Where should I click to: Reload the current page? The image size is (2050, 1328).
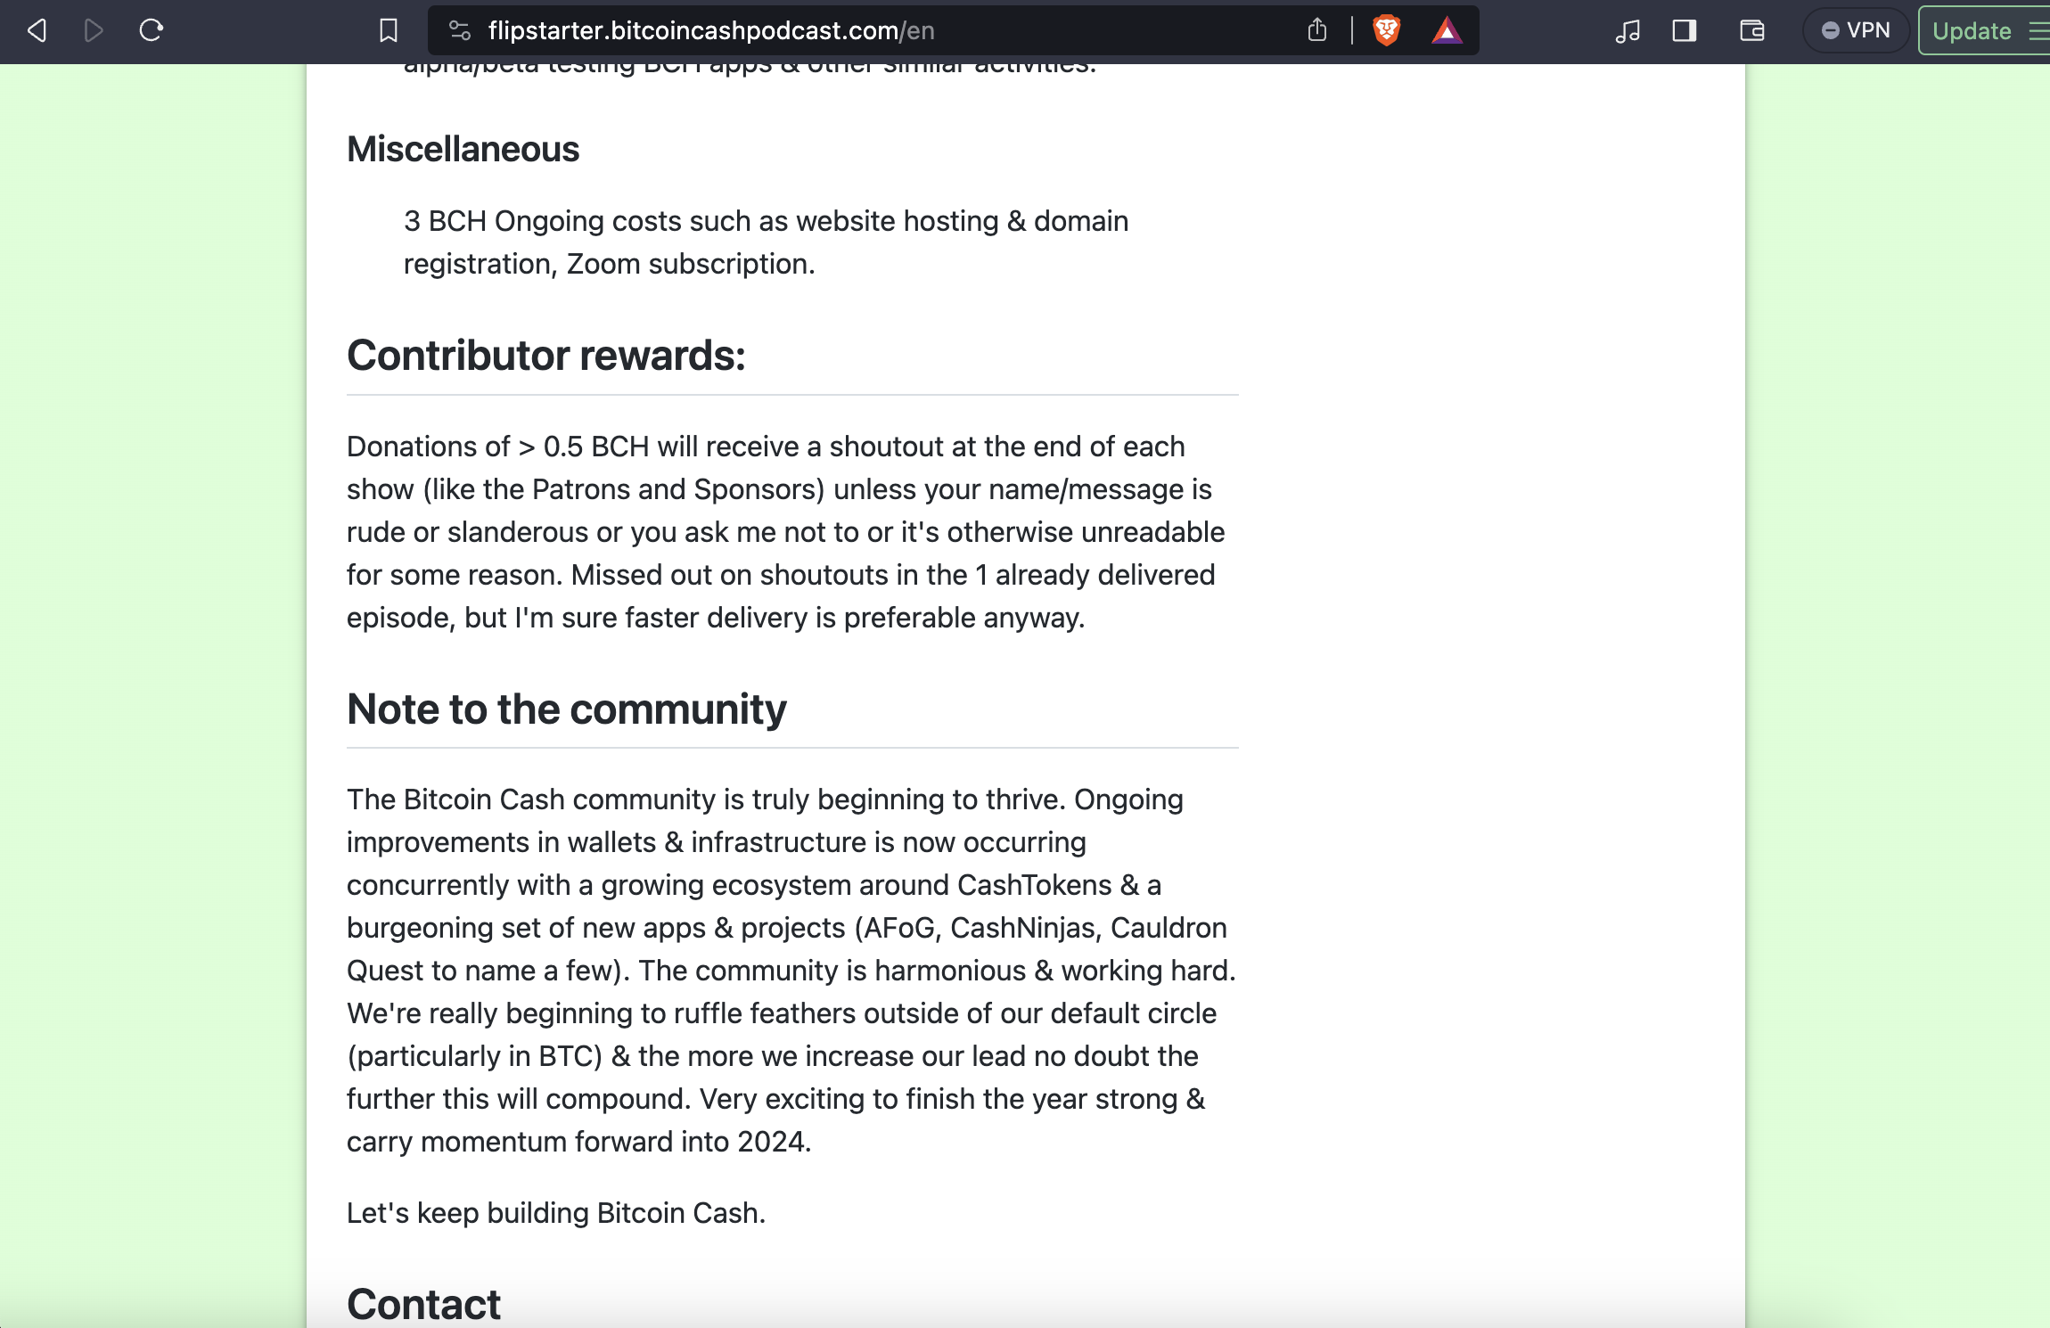[x=152, y=31]
